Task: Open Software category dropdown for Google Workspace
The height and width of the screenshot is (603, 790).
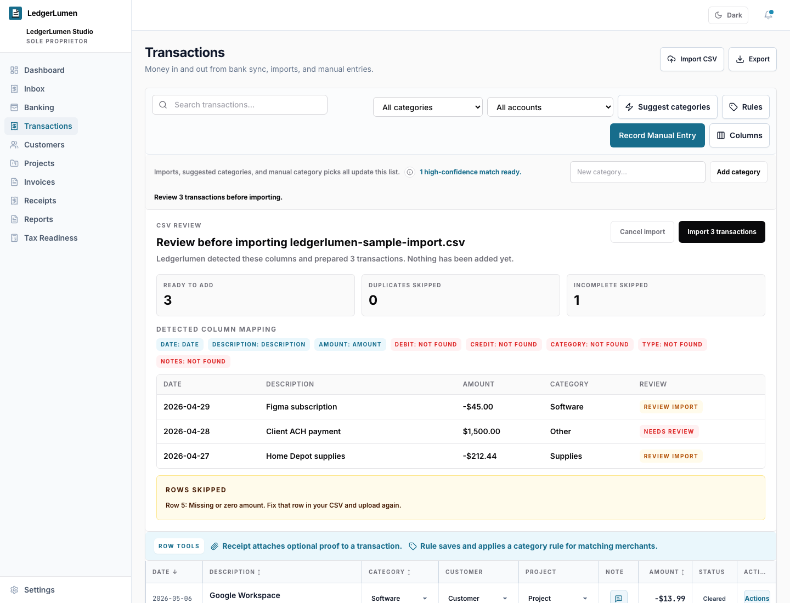Action: [x=400, y=598]
